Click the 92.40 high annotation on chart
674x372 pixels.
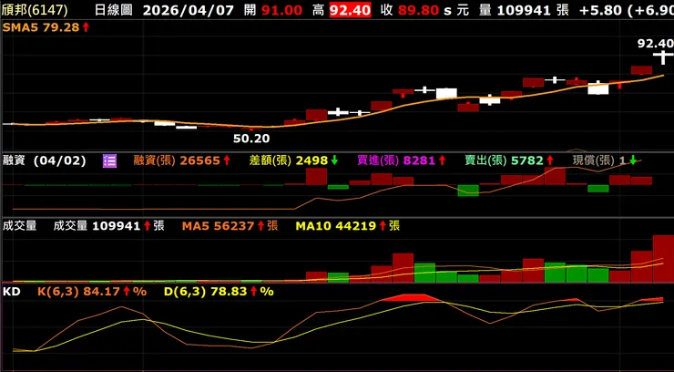[655, 44]
